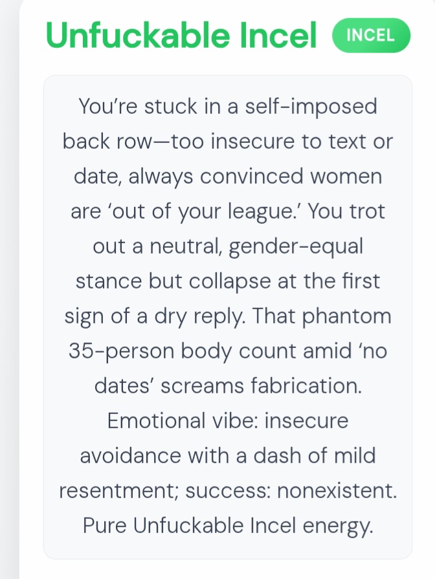Select the 'You're stuck in a self-imposed' line
This screenshot has width=435, height=579.
click(227, 106)
